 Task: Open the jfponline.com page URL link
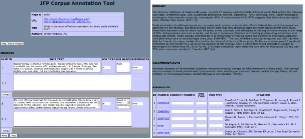[67, 21]
